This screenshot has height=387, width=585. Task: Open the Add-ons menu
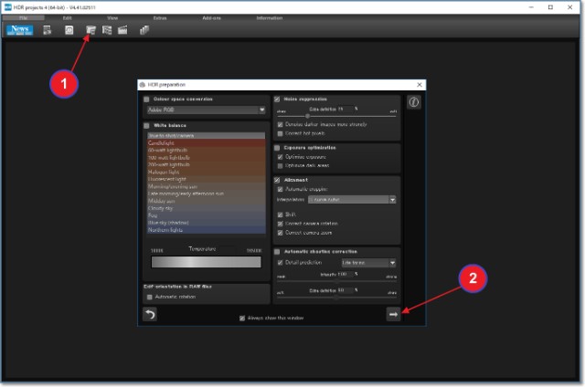click(211, 17)
